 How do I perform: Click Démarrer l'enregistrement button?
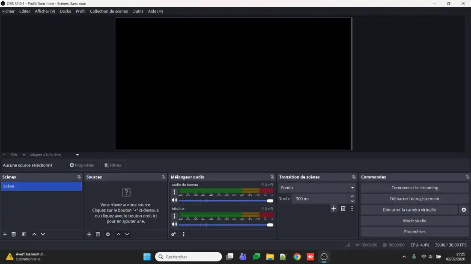coord(414,199)
